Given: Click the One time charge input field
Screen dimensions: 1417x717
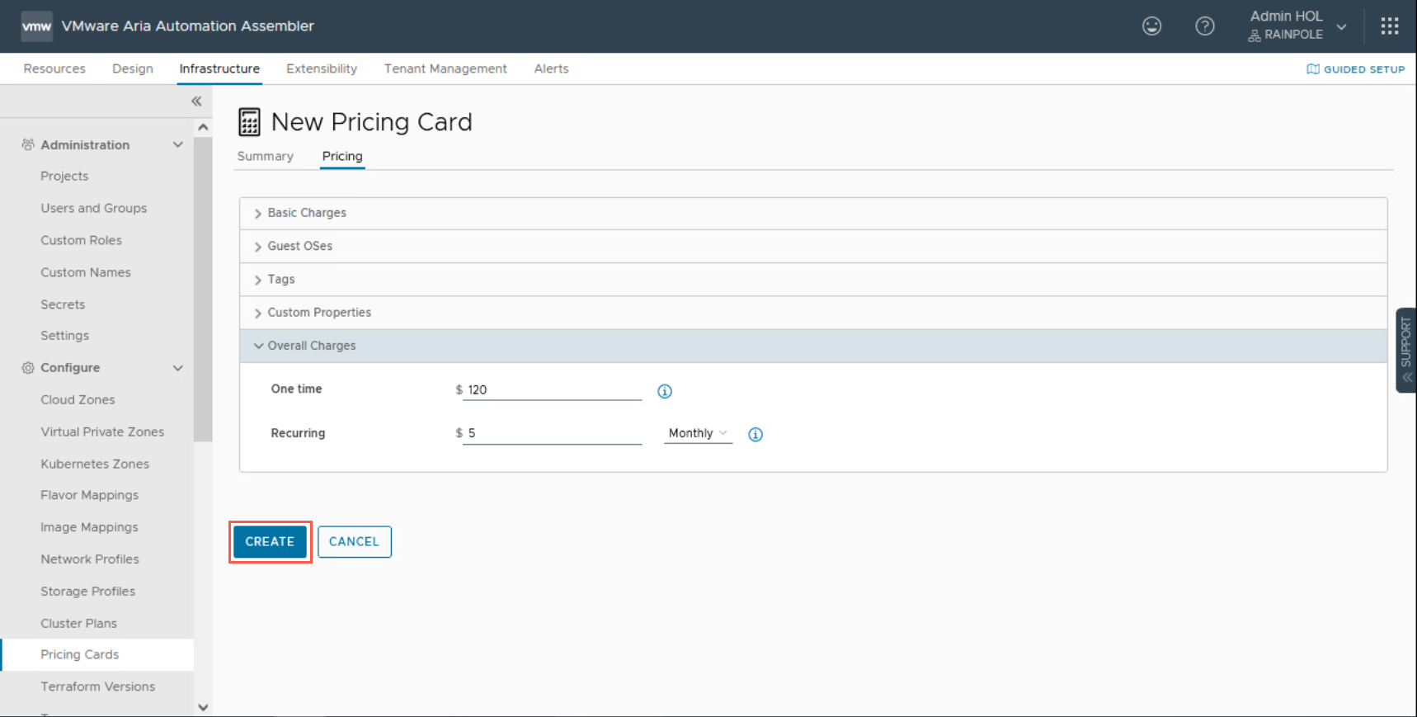Looking at the screenshot, I should click(552, 389).
